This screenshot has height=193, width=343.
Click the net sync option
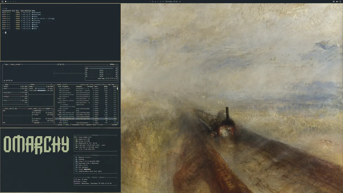[x=30, y=109]
